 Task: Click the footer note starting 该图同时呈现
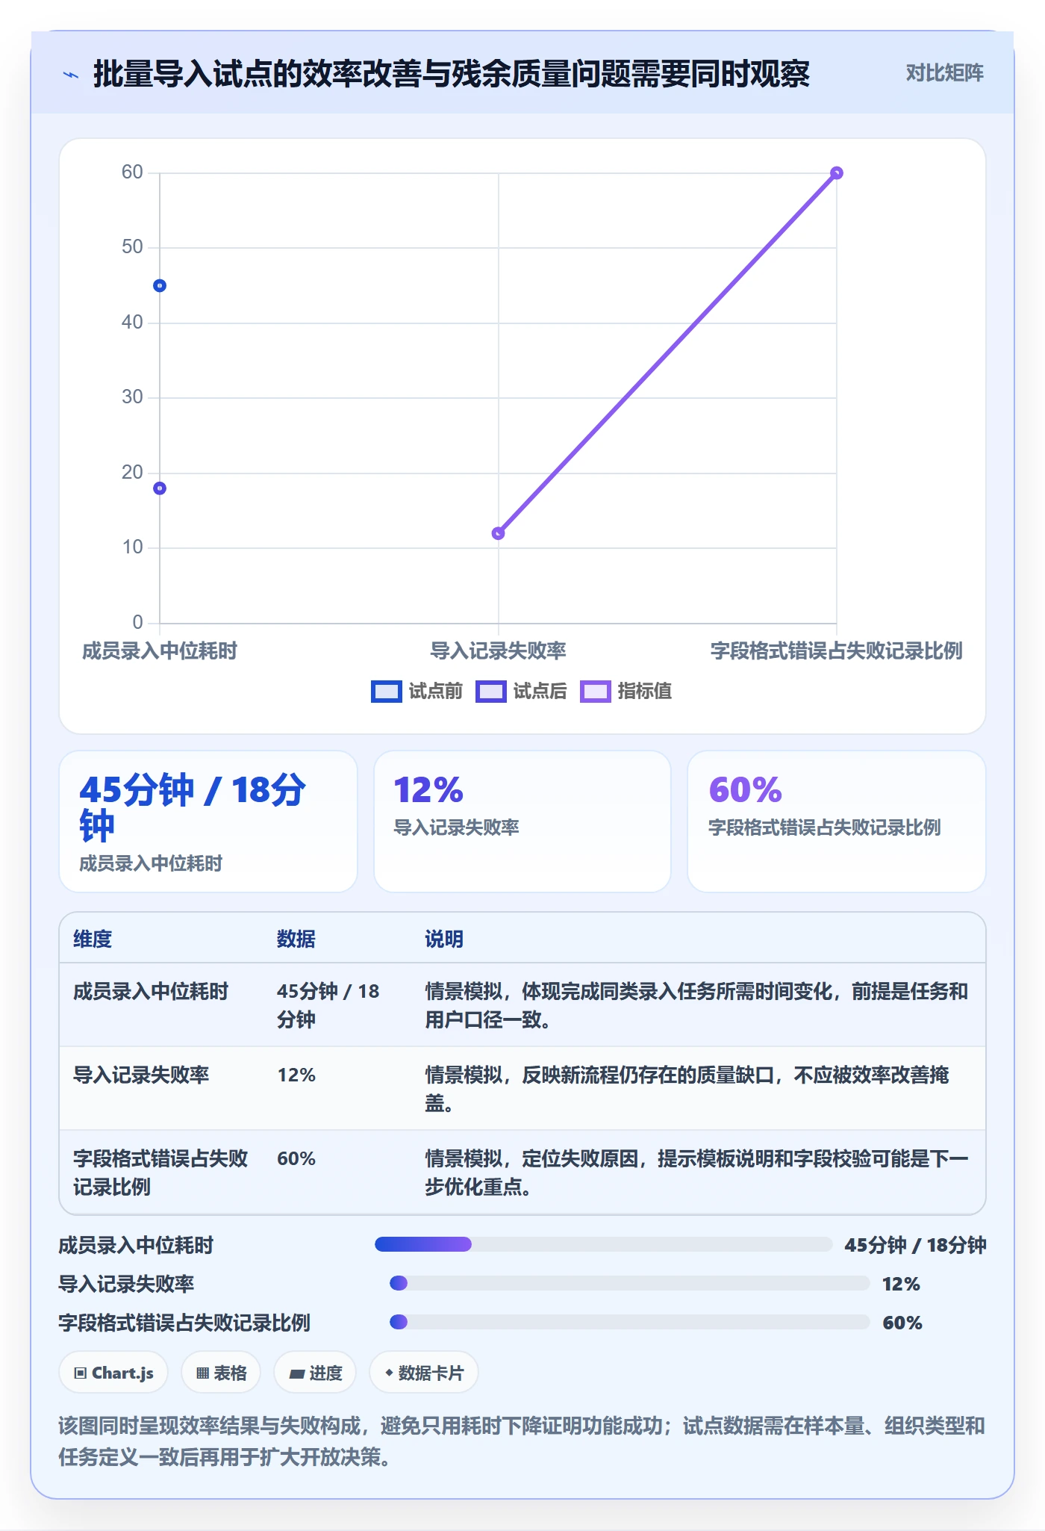coord(522,1441)
